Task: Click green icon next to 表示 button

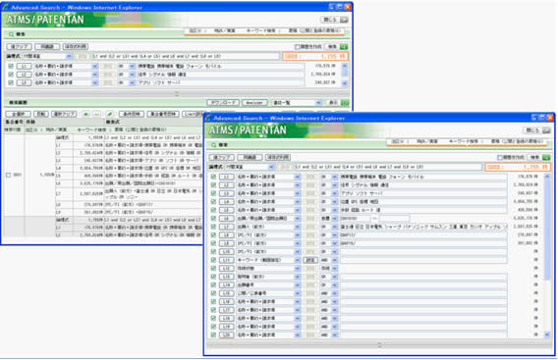Action: [345, 103]
